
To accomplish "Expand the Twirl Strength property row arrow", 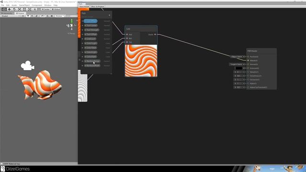I will pyautogui.click(x=82, y=30).
